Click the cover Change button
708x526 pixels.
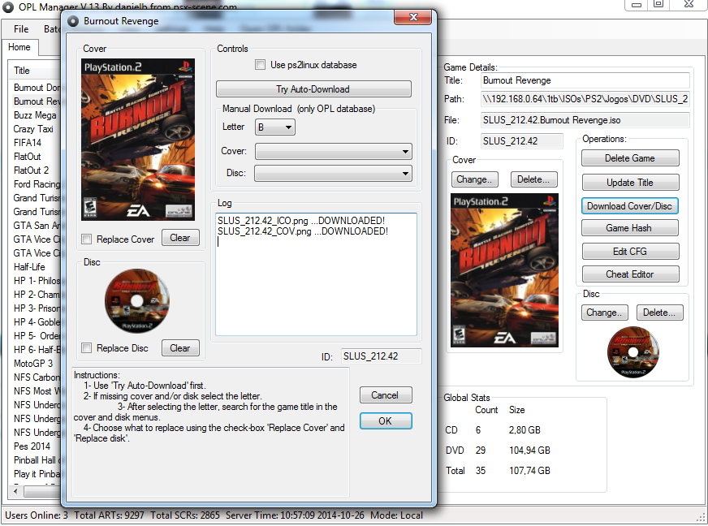coord(474,179)
